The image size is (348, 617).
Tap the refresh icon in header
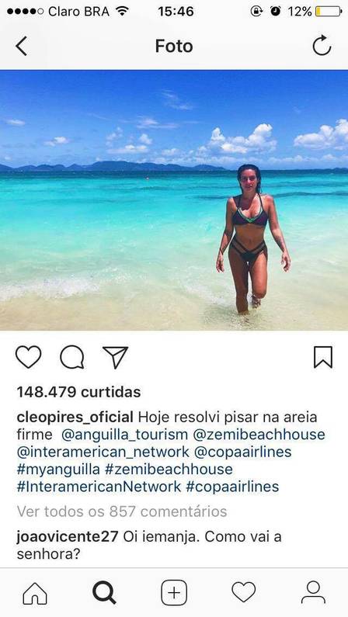(x=322, y=46)
